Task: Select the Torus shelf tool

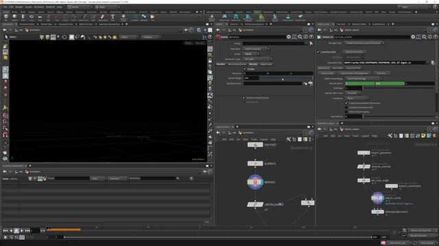Action: click(32, 18)
